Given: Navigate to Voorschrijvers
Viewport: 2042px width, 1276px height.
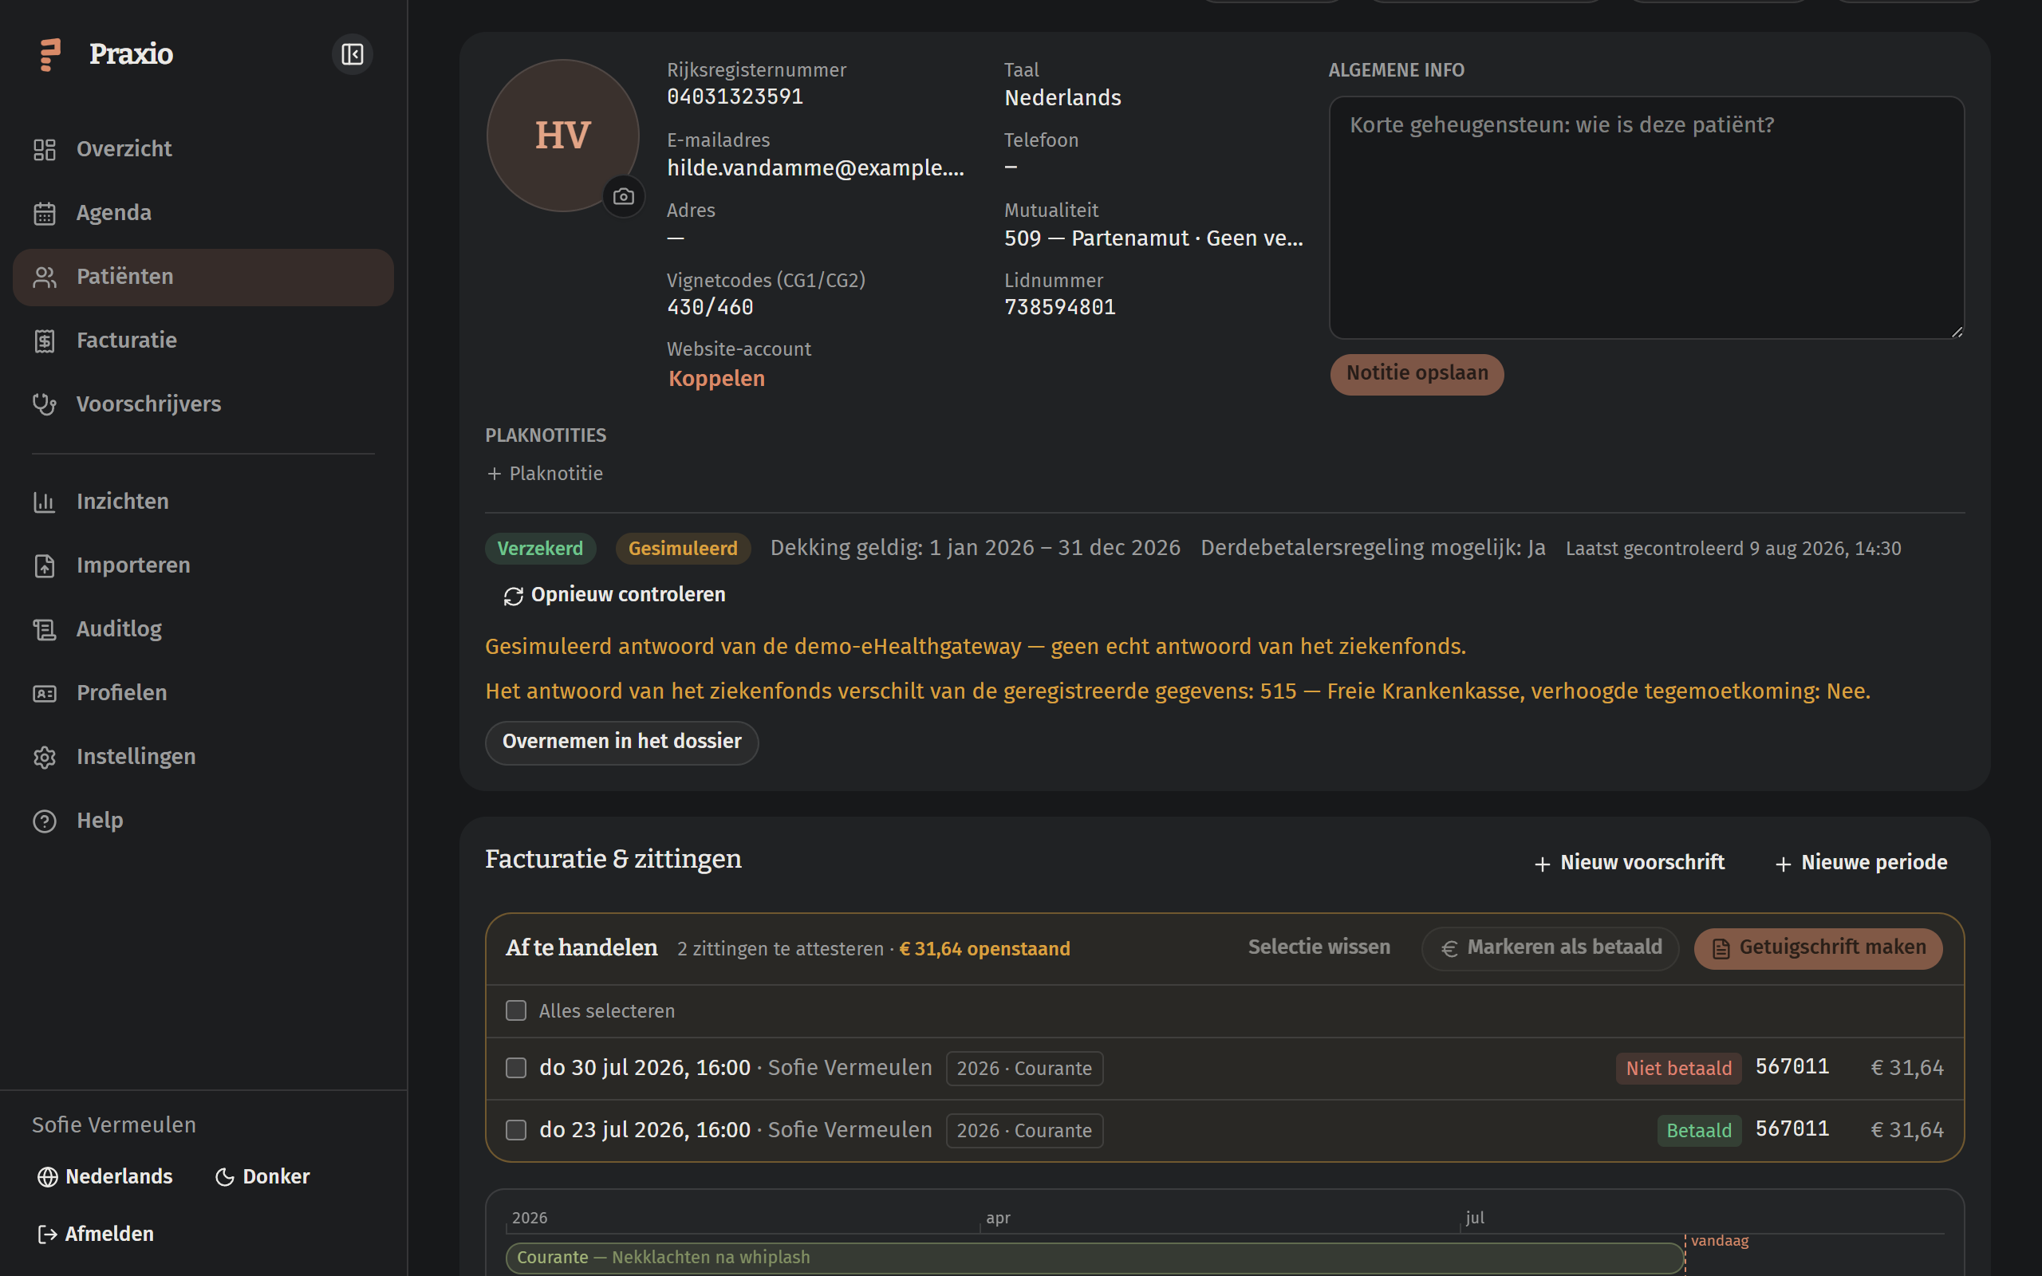Looking at the screenshot, I should (203, 404).
